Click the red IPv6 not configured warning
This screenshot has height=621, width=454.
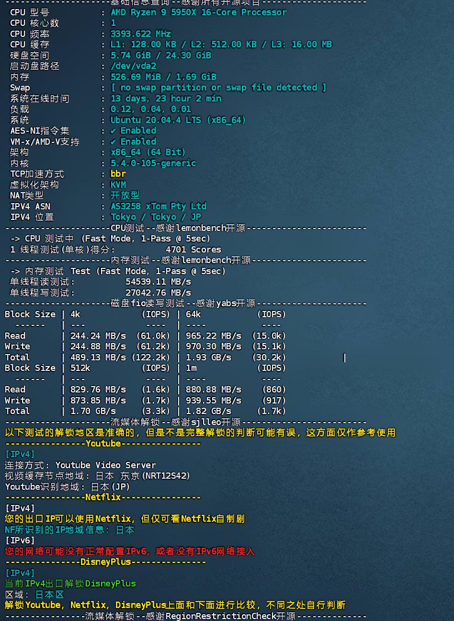click(130, 552)
